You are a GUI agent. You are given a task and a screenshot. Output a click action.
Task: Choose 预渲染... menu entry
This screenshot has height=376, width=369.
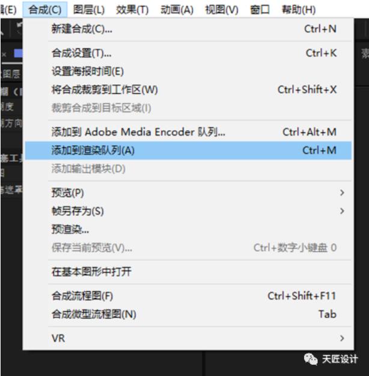point(188,229)
